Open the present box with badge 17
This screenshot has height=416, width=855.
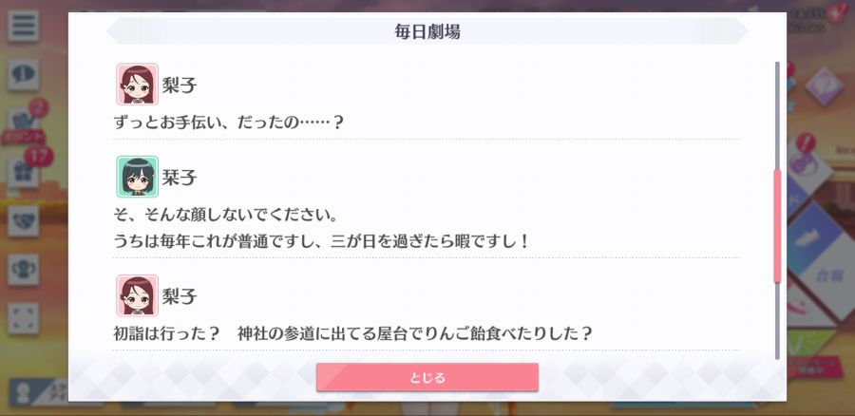(x=23, y=171)
